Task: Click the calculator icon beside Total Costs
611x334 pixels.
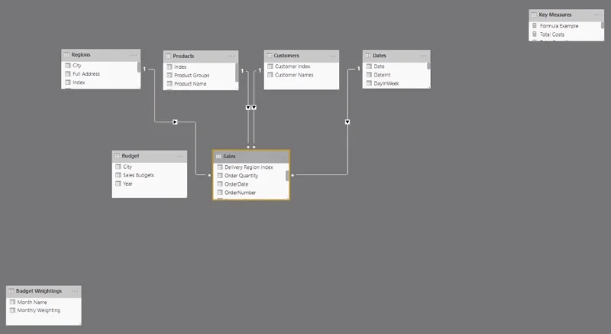Action: 535,34
